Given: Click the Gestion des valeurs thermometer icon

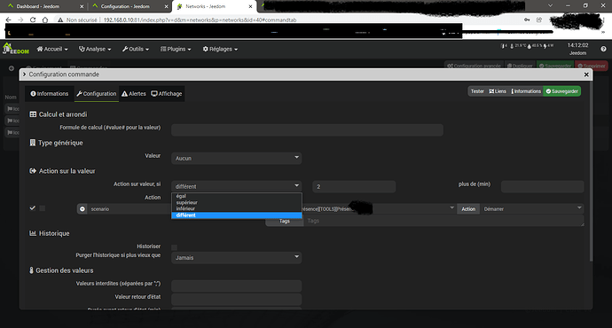Looking at the screenshot, I should click(x=32, y=270).
